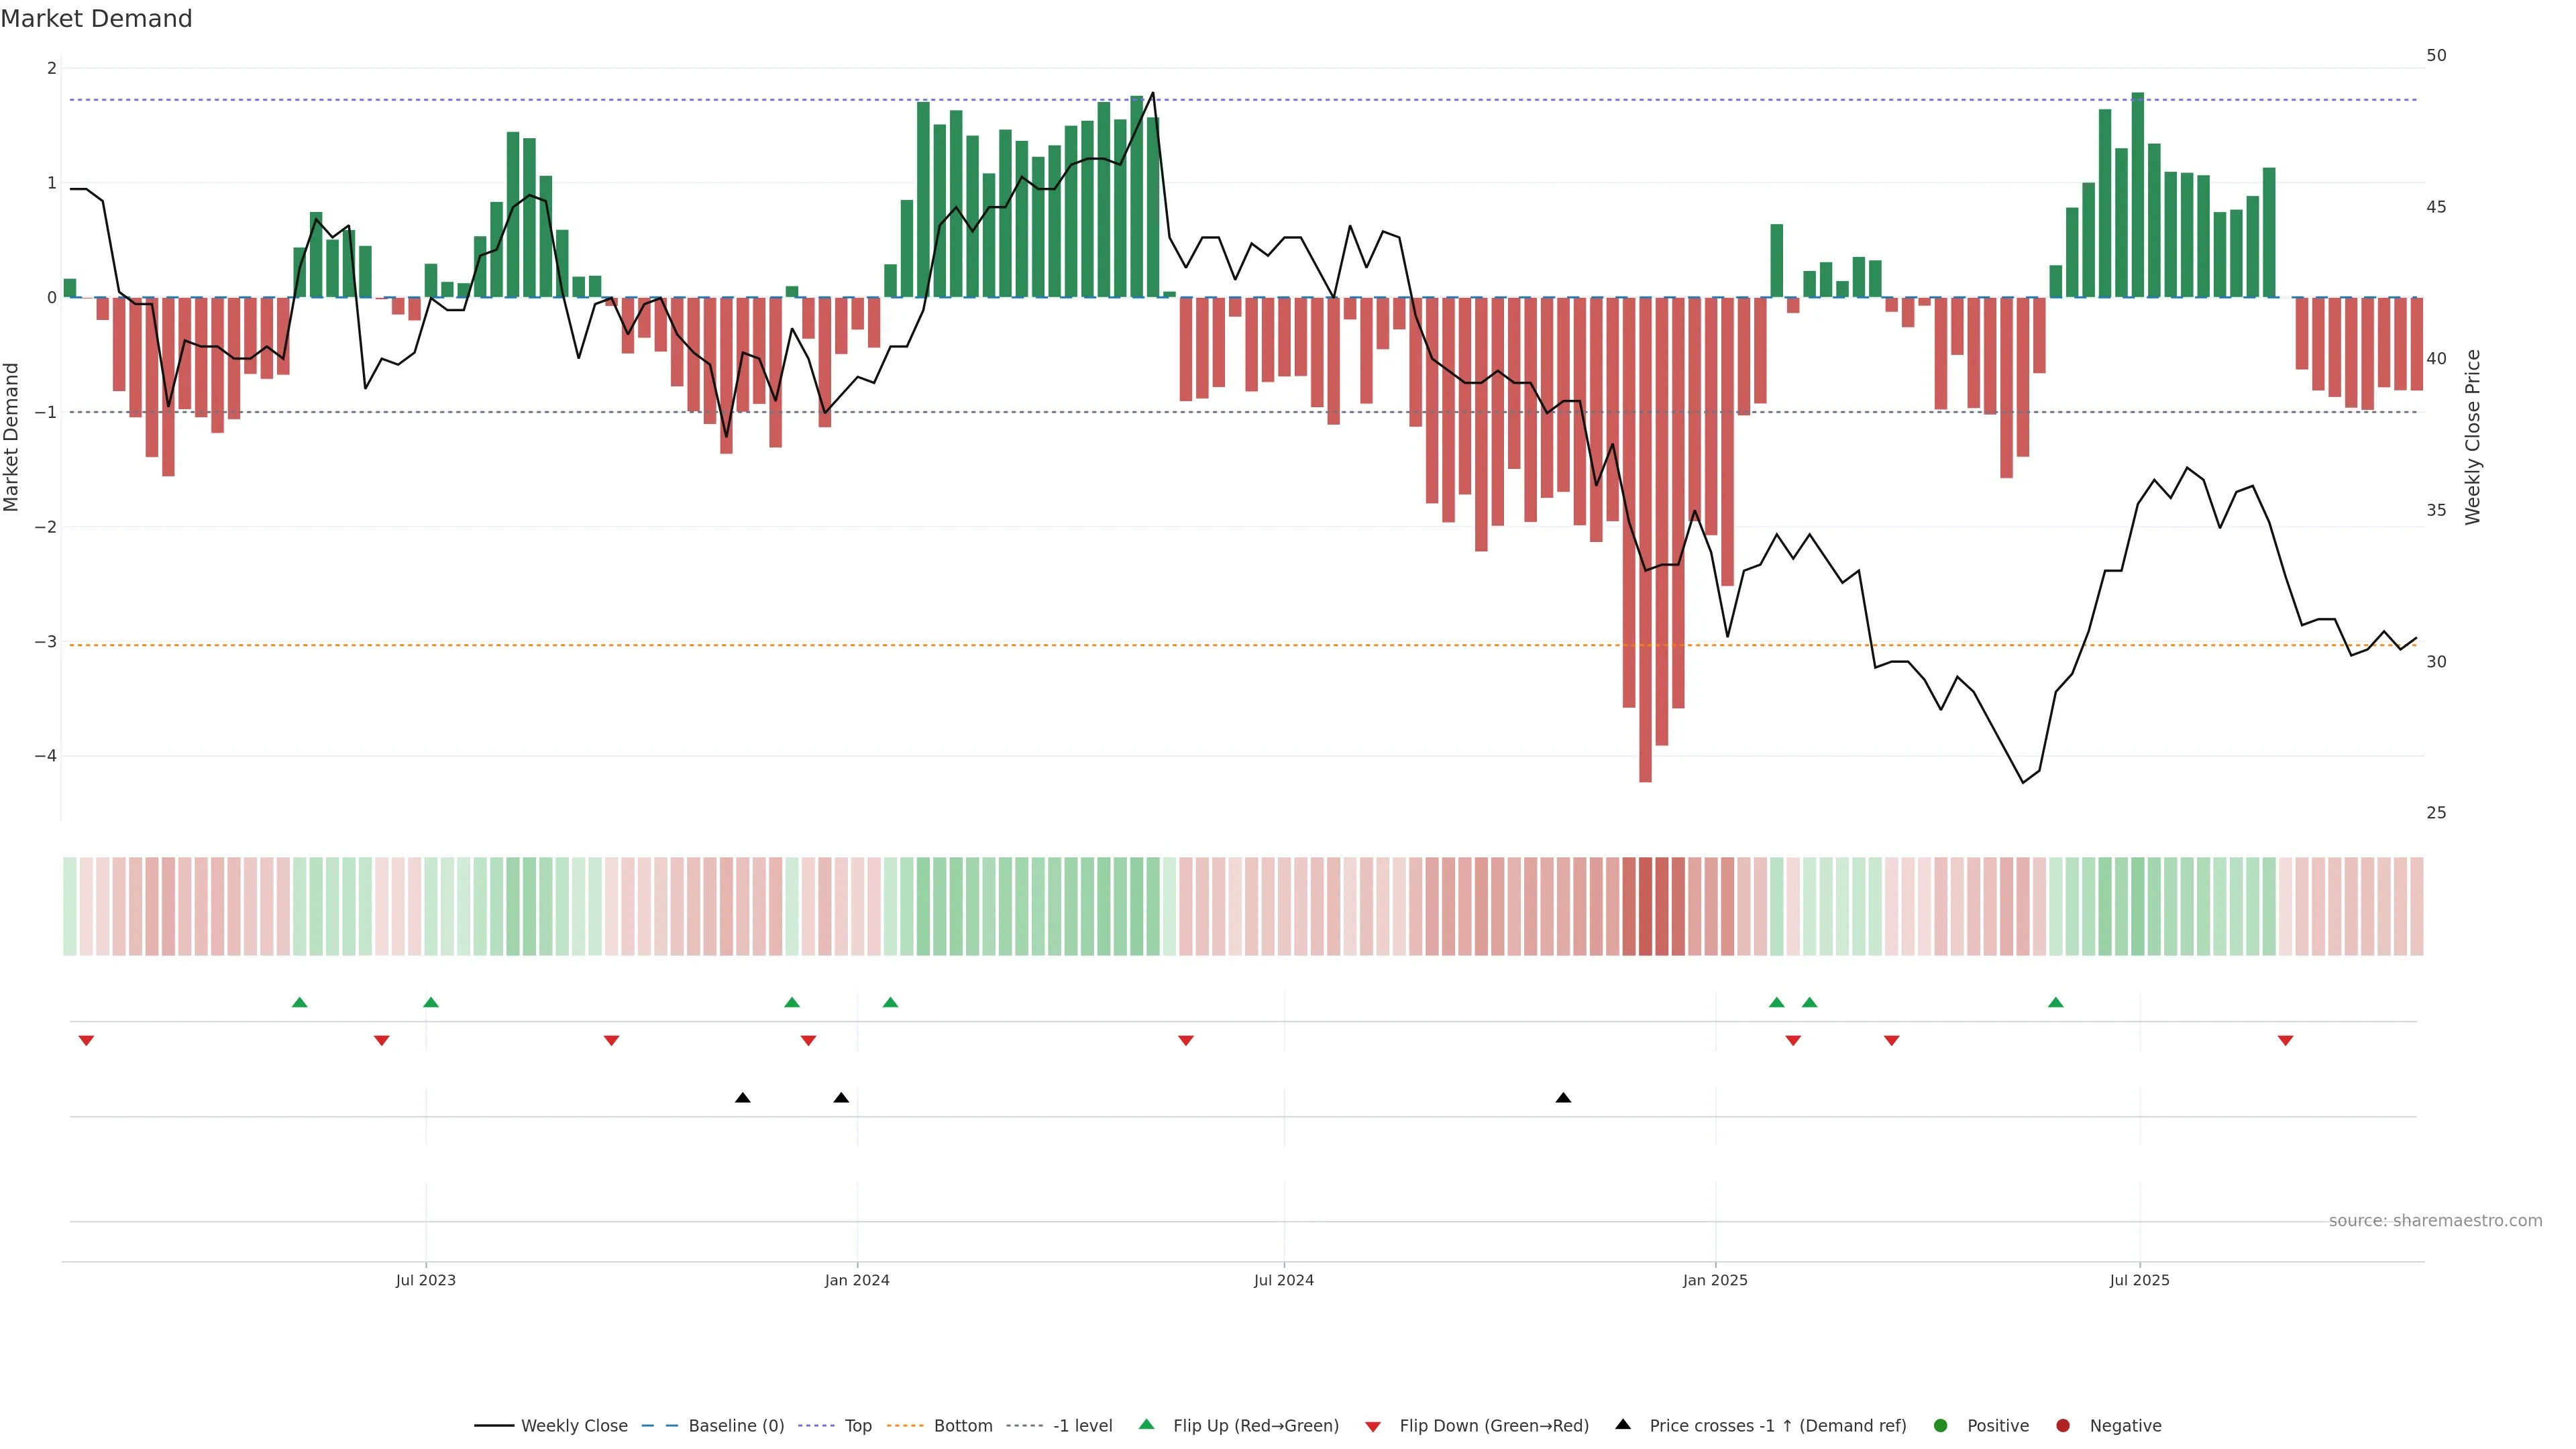2576x1449 pixels.
Task: Click orange Bottom dotted legend marker
Action: coord(906,1425)
